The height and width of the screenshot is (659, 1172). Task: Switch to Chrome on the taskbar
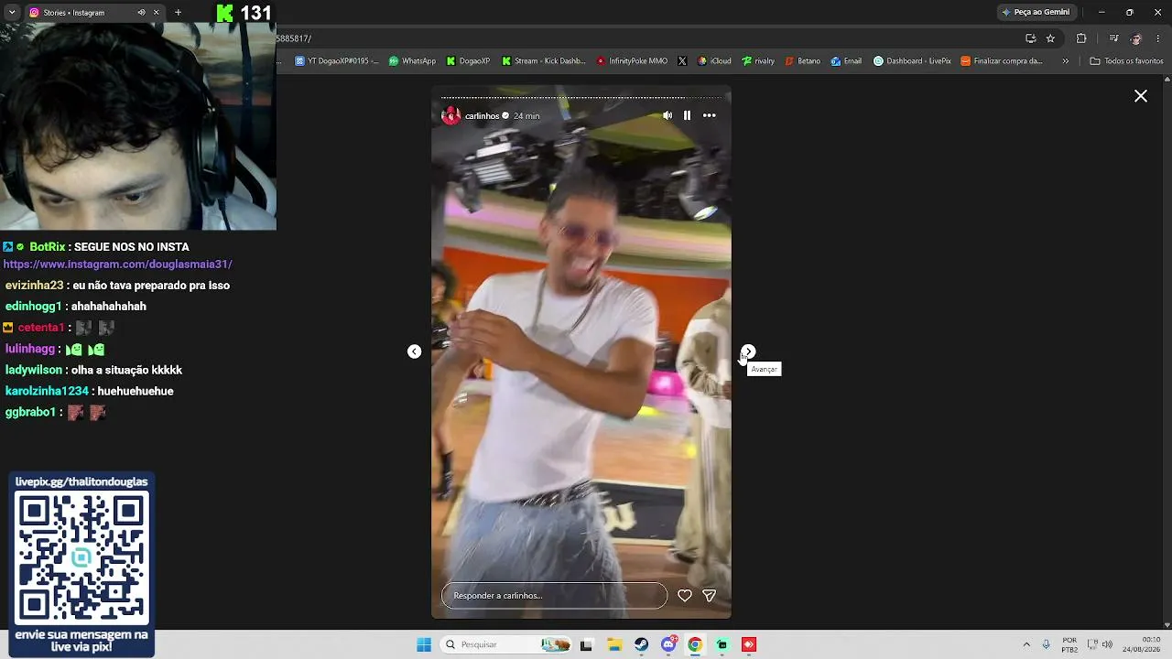coord(695,644)
